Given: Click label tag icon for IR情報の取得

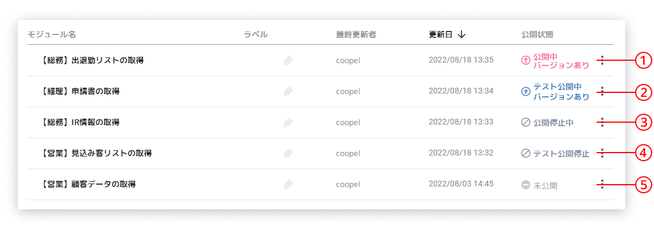Looking at the screenshot, I should pyautogui.click(x=288, y=122).
